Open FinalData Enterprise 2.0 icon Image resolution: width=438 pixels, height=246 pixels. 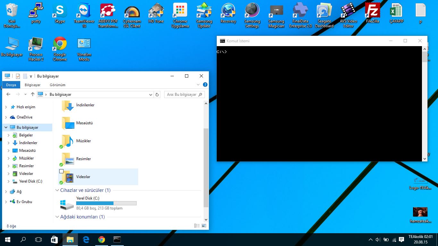(300, 15)
